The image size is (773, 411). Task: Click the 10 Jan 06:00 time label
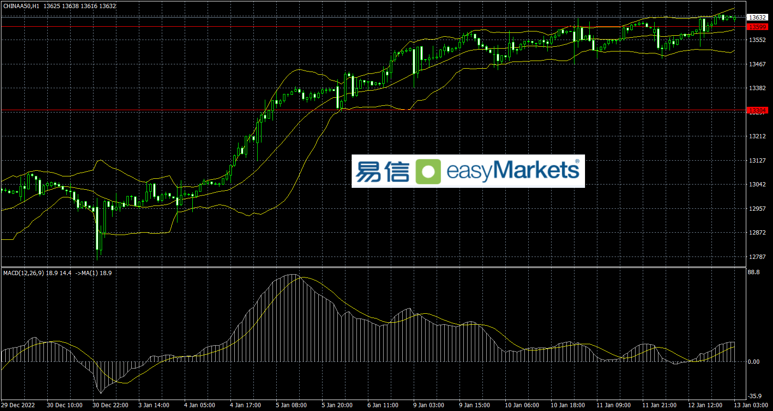coord(522,405)
